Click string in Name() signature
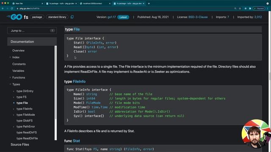The height and width of the screenshot is (152, 271). 91,94
